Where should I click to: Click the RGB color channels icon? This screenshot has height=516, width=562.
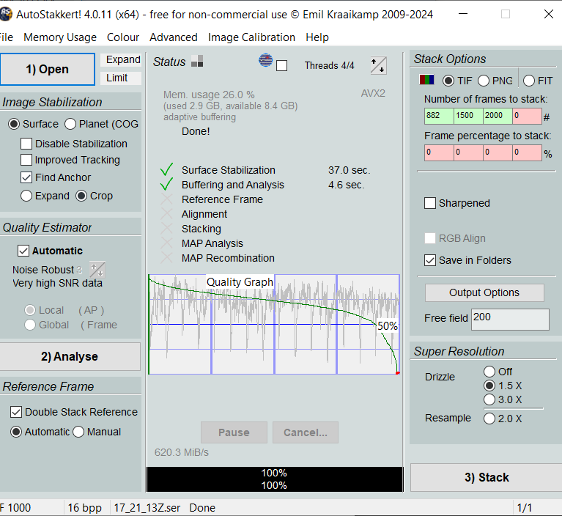[426, 79]
